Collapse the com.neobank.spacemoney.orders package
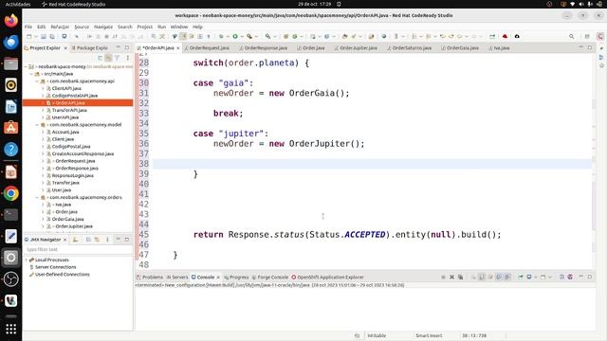Image resolution: width=607 pixels, height=341 pixels. click(37, 198)
